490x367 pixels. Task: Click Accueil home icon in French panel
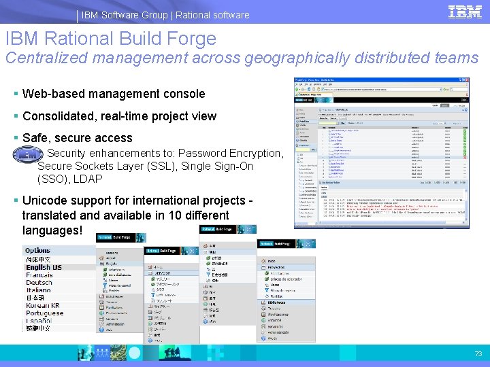click(101, 258)
